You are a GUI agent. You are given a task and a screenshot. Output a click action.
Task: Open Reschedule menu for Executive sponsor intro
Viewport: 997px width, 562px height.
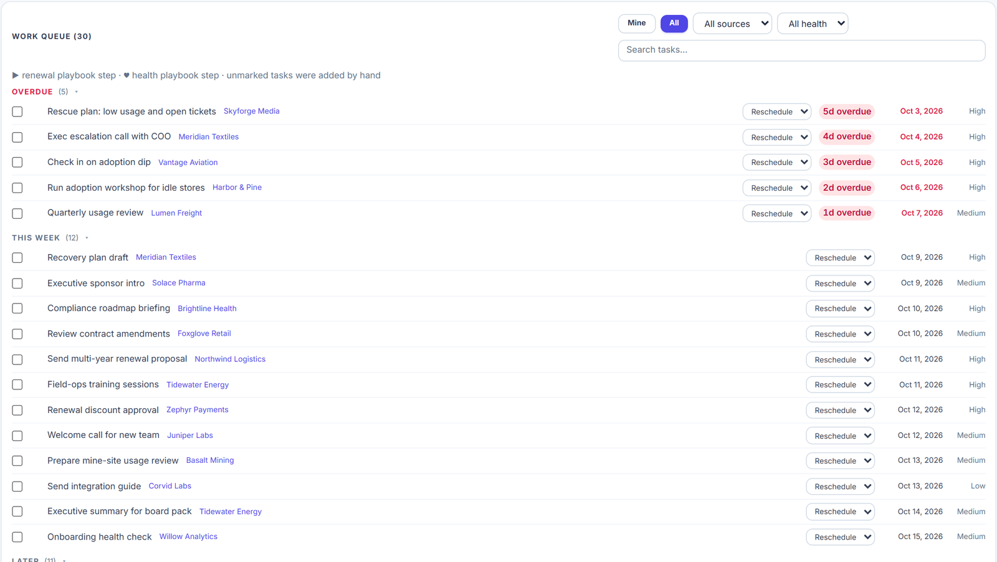(841, 283)
